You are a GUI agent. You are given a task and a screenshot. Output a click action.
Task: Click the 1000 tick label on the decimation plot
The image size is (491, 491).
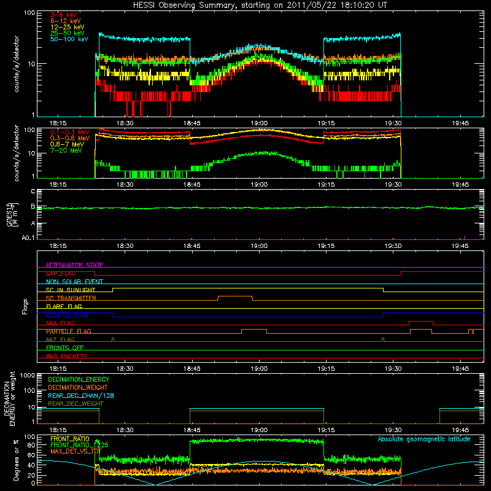pos(28,375)
